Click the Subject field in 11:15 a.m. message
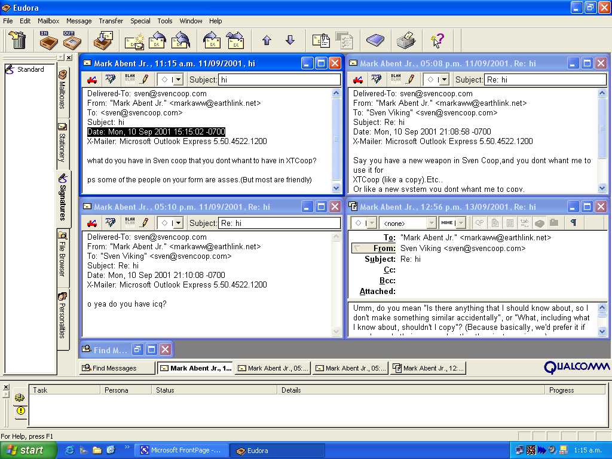This screenshot has width=612, height=459. point(279,79)
